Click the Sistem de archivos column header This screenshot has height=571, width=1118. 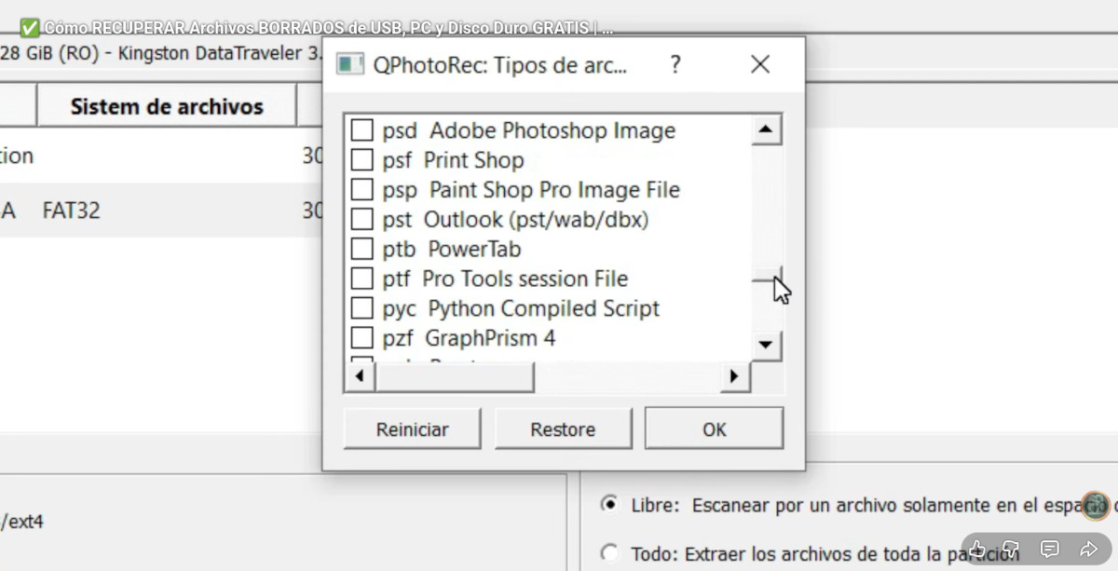coord(167,106)
